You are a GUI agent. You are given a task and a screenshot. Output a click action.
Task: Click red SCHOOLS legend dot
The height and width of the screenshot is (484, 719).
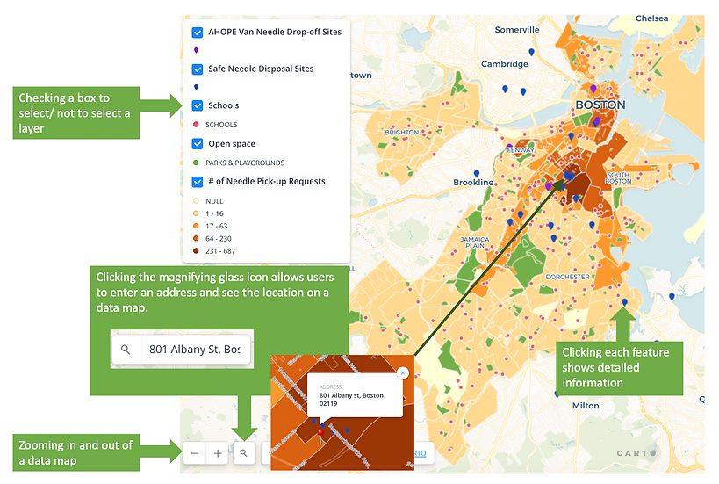pyautogui.click(x=196, y=125)
